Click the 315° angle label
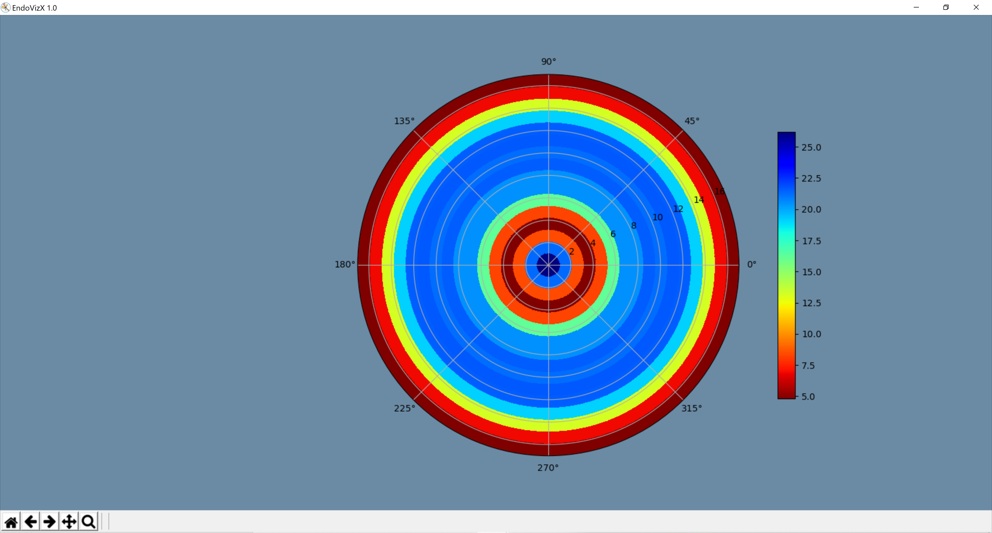This screenshot has height=533, width=992. [x=692, y=408]
